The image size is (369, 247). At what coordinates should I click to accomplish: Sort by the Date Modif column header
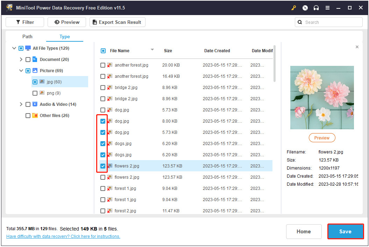[x=262, y=51]
